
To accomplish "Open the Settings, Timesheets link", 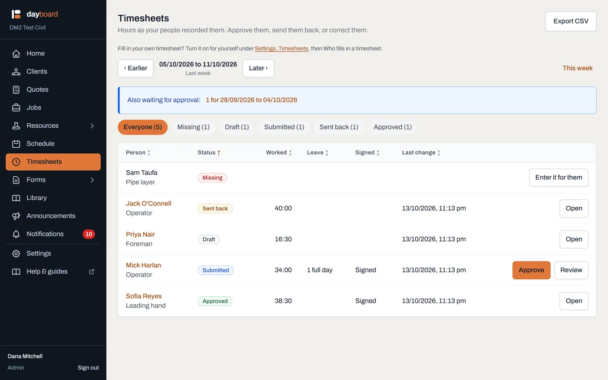I will (x=281, y=49).
